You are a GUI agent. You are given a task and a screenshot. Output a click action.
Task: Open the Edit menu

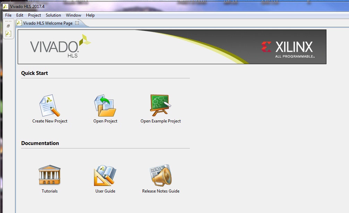coord(19,15)
